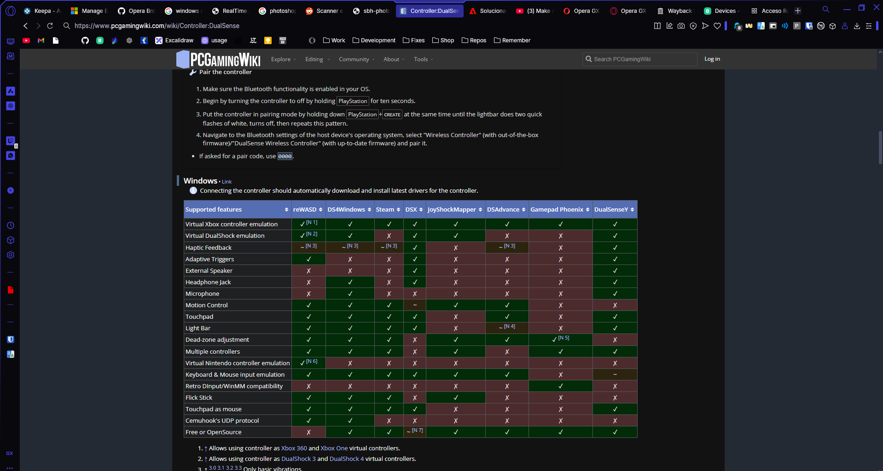
Task: Click the browser address bar URL
Action: [x=157, y=26]
